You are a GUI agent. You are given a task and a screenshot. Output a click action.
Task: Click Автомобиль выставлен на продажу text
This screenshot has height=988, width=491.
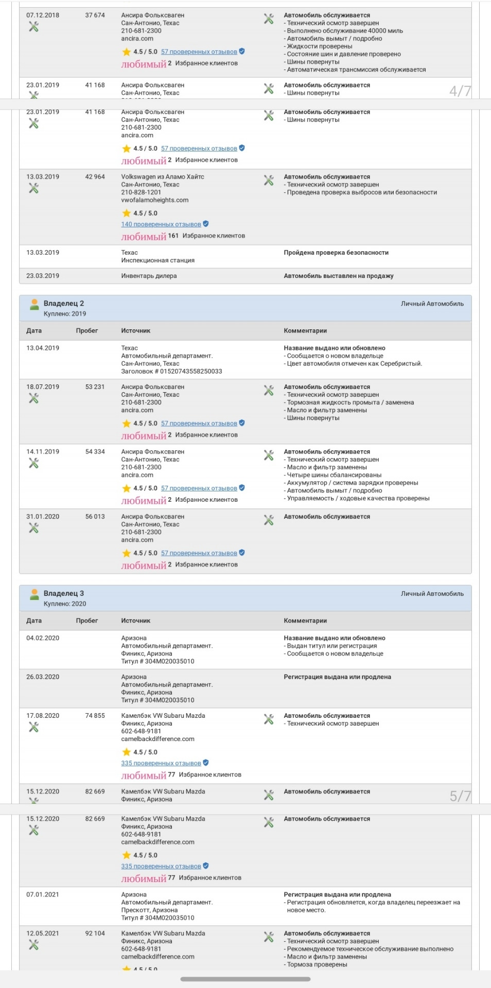pyautogui.click(x=339, y=276)
